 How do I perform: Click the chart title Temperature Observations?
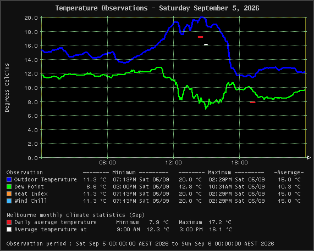point(157,8)
